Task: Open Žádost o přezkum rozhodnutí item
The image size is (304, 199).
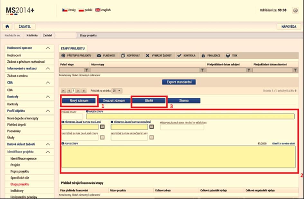Action: click(x=26, y=62)
